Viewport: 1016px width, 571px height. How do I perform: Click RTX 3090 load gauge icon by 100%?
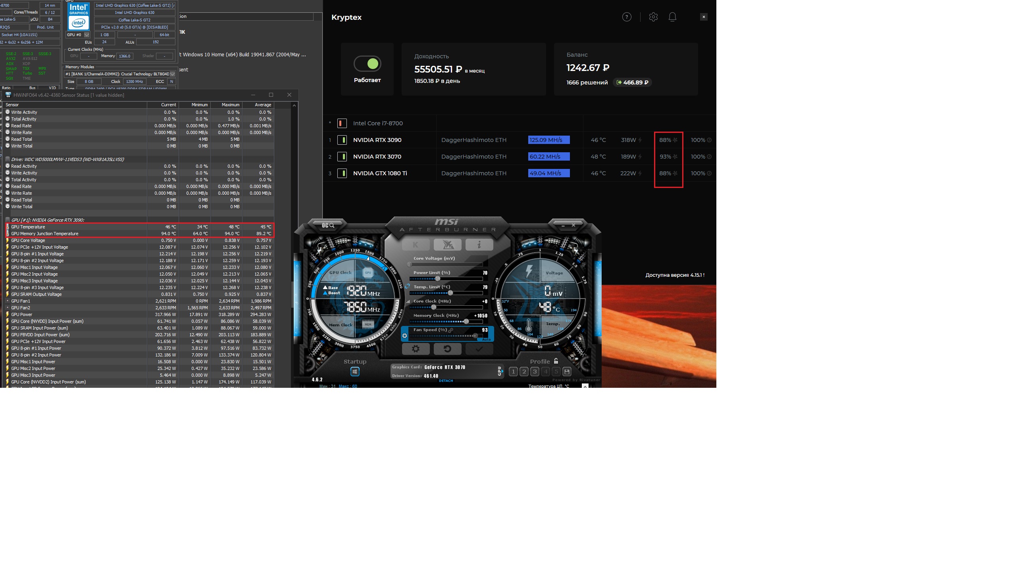coord(709,140)
